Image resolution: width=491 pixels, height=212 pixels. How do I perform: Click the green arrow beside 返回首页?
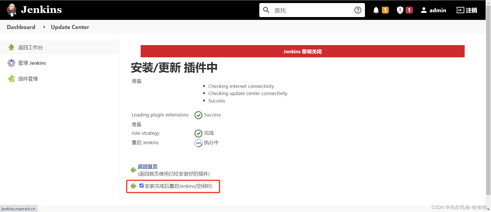133,170
